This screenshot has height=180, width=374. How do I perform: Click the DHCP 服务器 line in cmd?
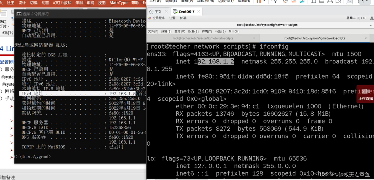point(79,123)
